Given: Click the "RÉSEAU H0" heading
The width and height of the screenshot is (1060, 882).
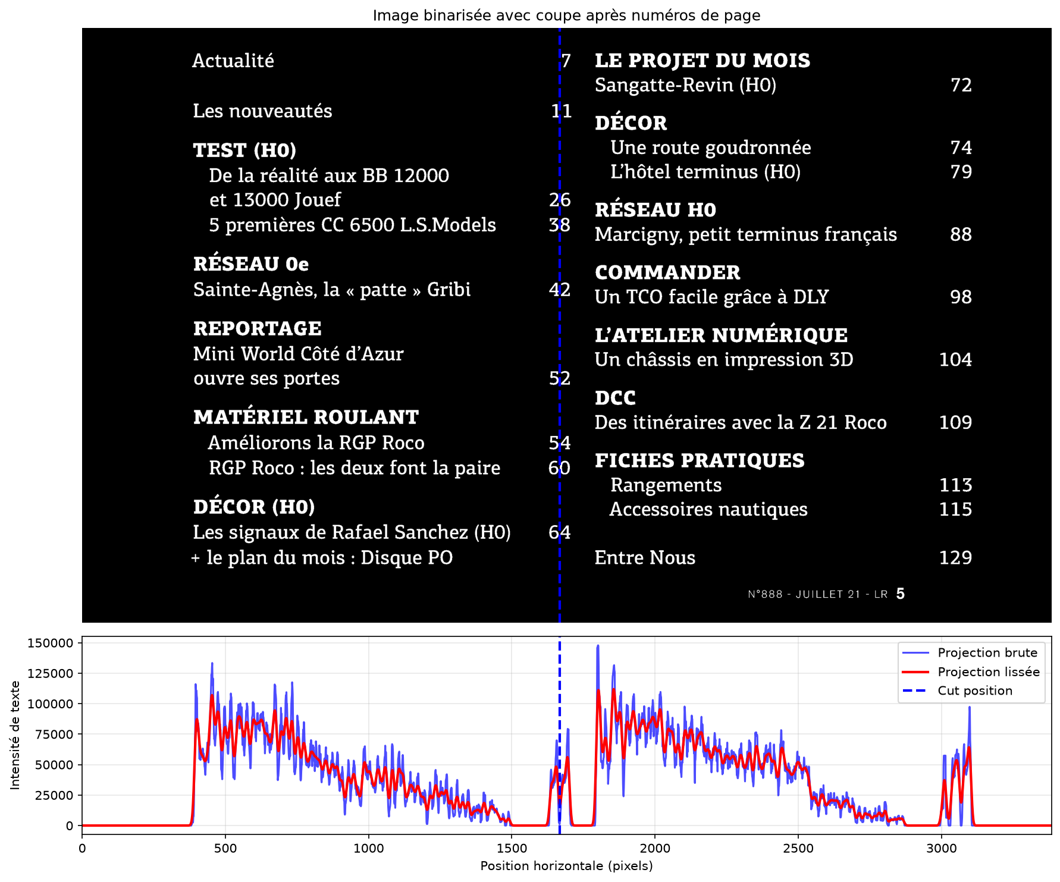Looking at the screenshot, I should point(656,208).
